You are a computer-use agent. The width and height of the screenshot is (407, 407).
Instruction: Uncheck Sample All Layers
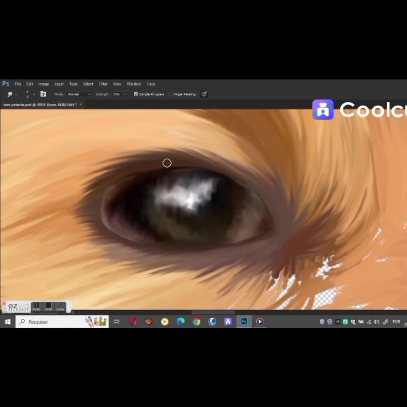pyautogui.click(x=136, y=94)
